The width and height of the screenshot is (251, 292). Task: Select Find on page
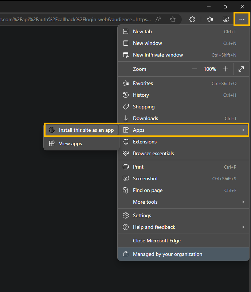pos(183,190)
